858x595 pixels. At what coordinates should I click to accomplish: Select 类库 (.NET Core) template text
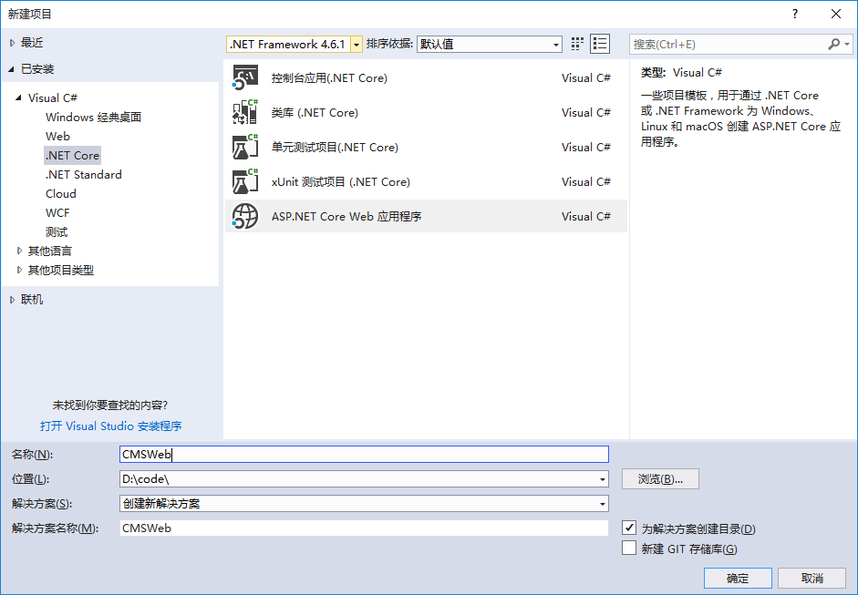click(x=315, y=113)
